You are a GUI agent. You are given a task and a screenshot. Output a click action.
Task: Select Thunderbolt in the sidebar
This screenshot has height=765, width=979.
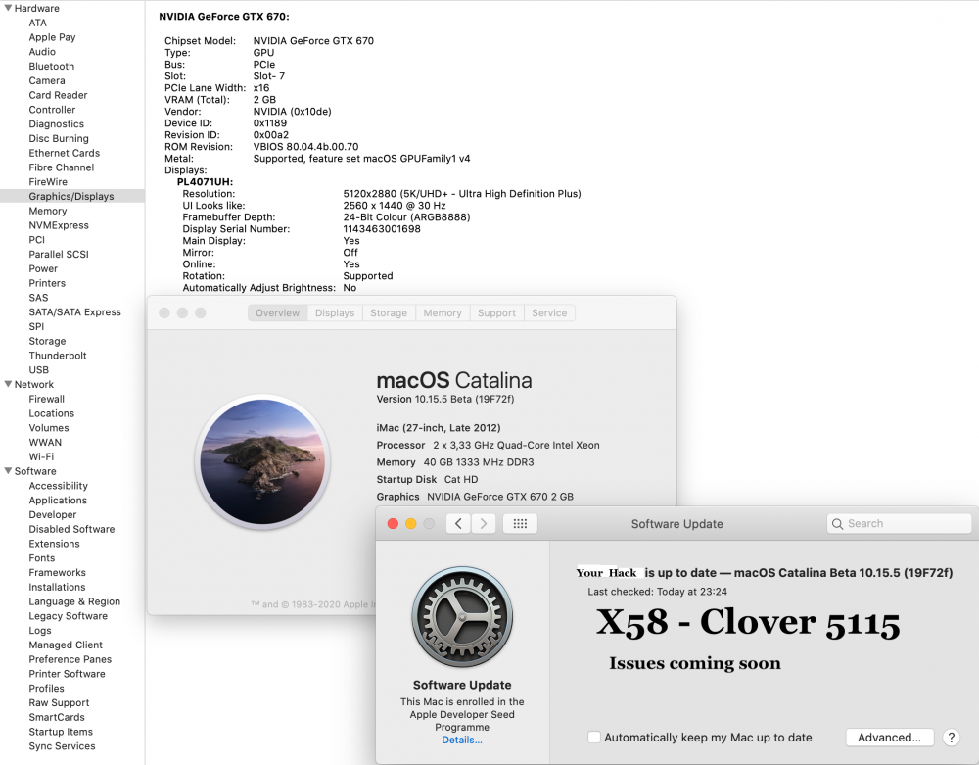click(58, 356)
